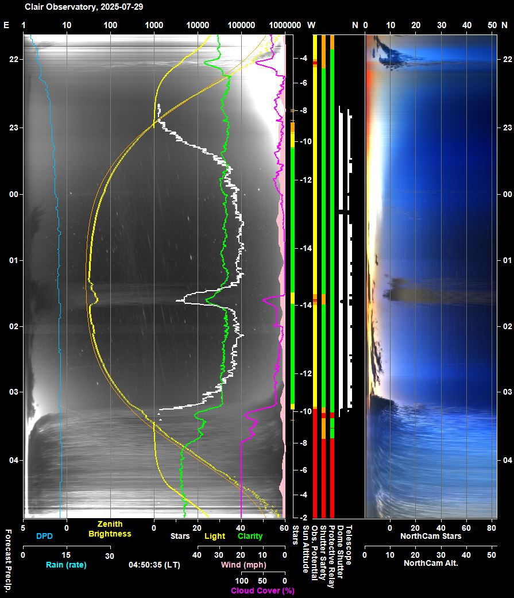Select the vertical Forecast Precip. label
The width and height of the screenshot is (514, 598).
[x=8, y=557]
